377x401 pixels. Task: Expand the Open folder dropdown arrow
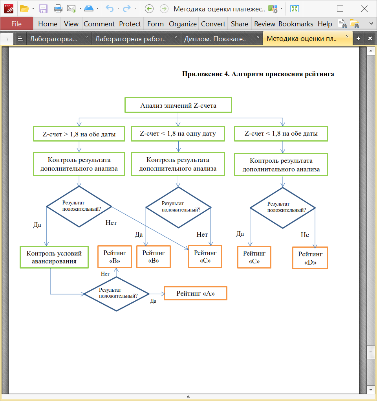point(33,9)
